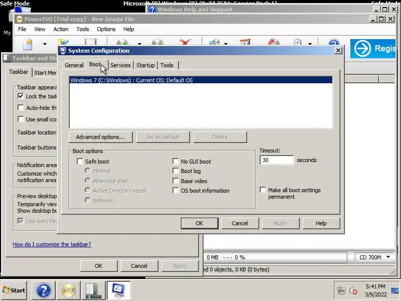Click the Register arrow banner in PowerISO
The width and height of the screenshot is (401, 301).
[x=373, y=48]
